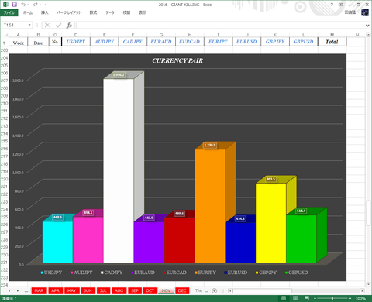
Task: Click the zoom out minus icon
Action: [x=315, y=298]
